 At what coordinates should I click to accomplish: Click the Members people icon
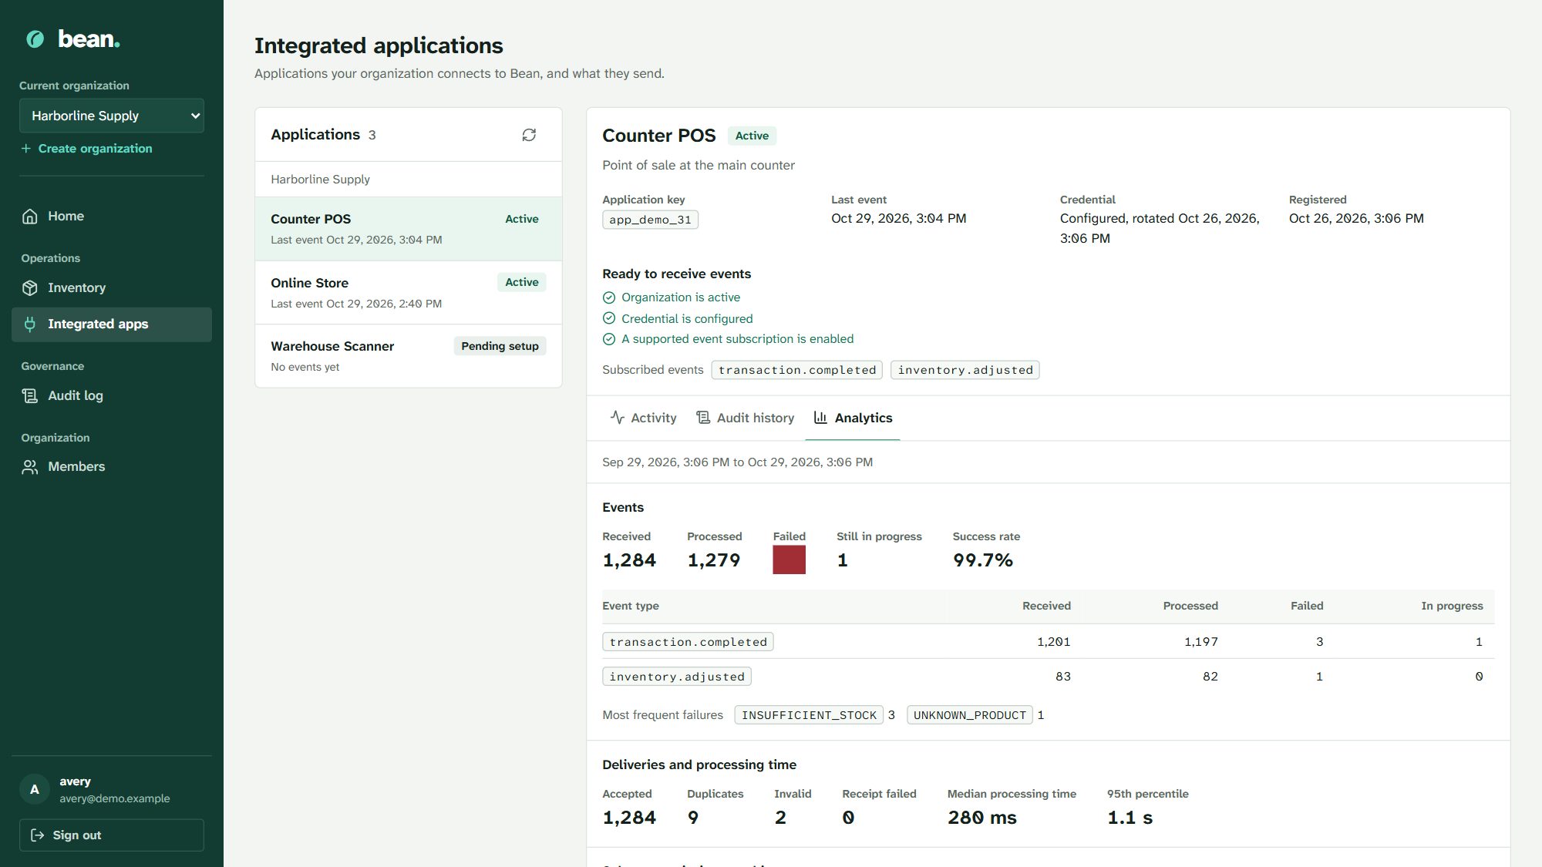coord(30,467)
